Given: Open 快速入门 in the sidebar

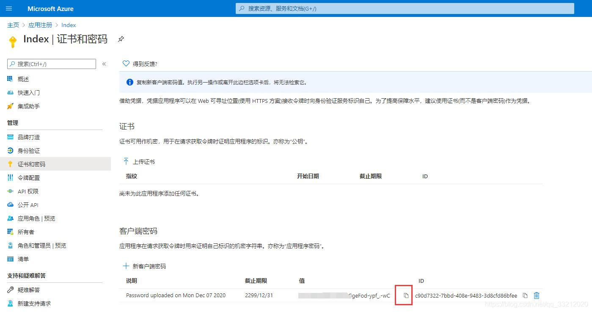Looking at the screenshot, I should pos(28,93).
